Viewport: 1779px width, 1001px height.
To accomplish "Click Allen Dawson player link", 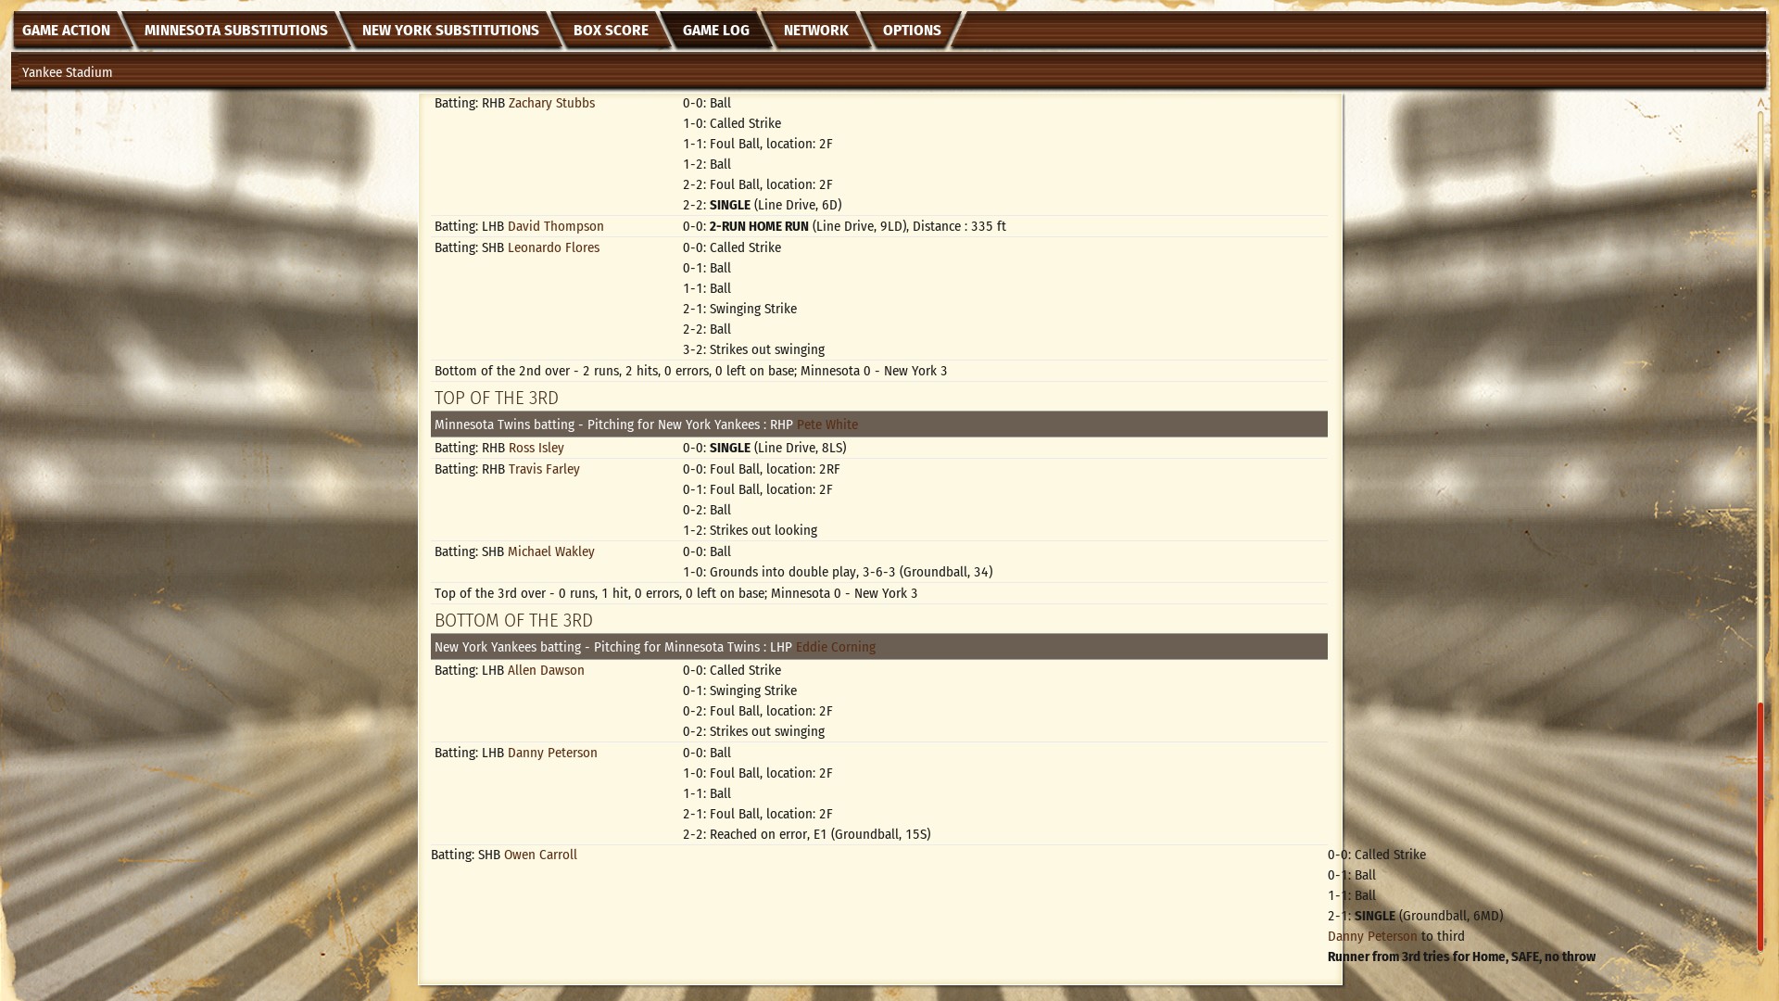I will tap(546, 671).
